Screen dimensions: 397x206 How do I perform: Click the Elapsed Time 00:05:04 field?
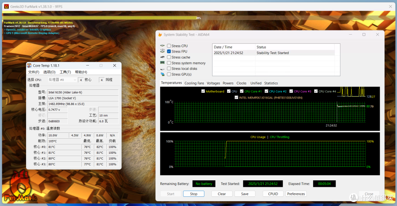324,184
